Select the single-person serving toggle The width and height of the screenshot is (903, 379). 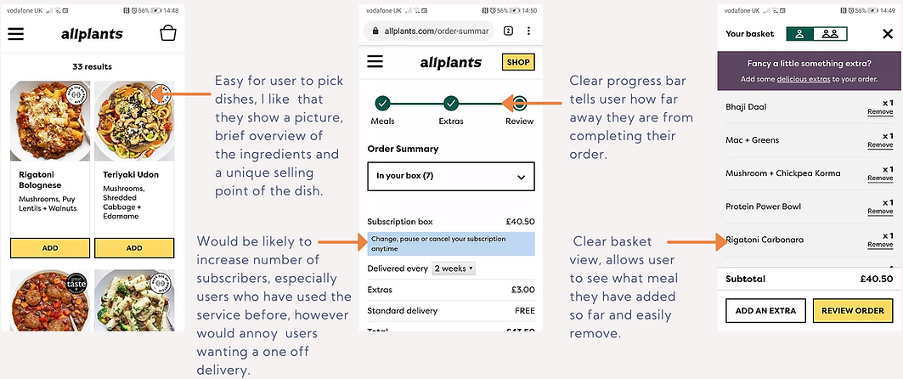800,34
